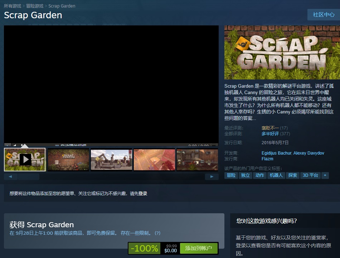Click the plus button to add tags
Screen dimensions: 340x258
[x=325, y=175]
